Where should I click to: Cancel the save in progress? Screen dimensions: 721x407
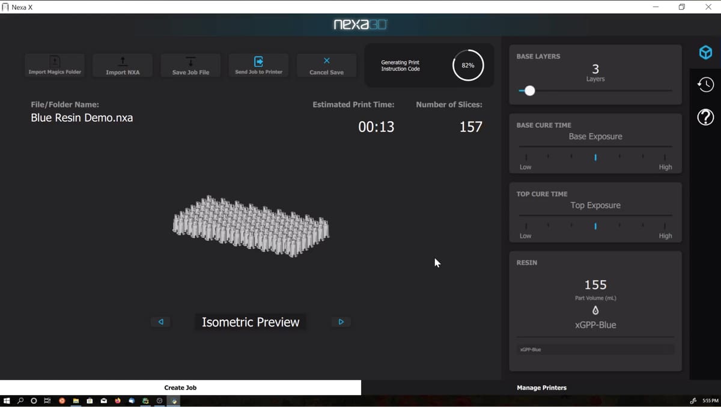coord(326,65)
